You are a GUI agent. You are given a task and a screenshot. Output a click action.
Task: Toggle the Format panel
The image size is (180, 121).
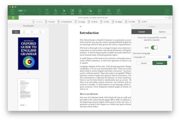click(167, 11)
